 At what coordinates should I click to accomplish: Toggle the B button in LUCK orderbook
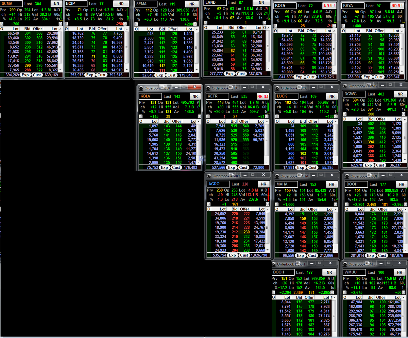276,117
